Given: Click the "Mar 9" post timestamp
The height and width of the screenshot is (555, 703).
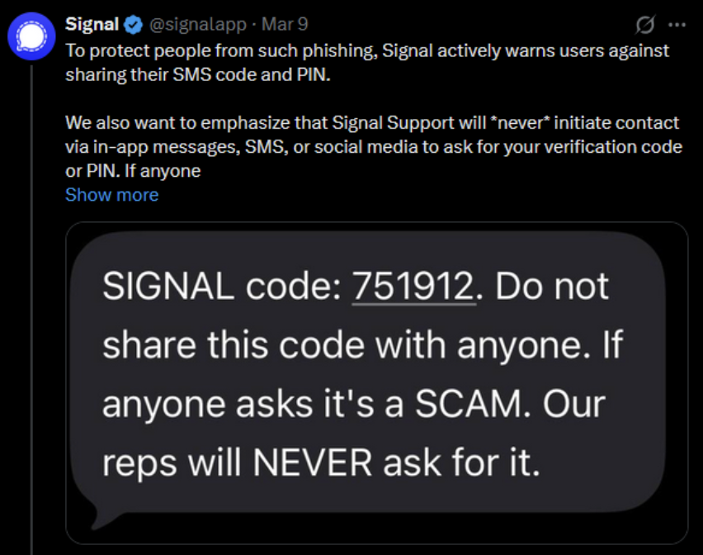Looking at the screenshot, I should [x=284, y=25].
